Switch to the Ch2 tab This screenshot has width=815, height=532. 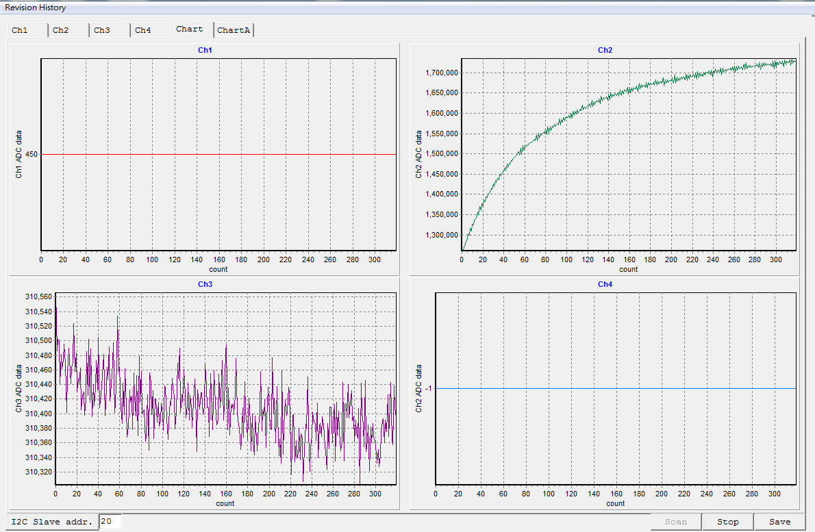pos(69,30)
